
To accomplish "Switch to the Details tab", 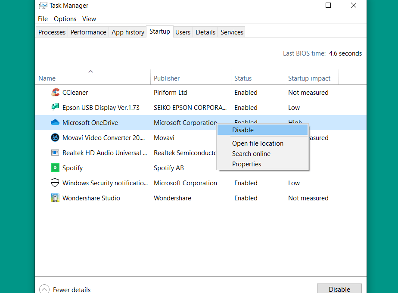I will [x=205, y=32].
